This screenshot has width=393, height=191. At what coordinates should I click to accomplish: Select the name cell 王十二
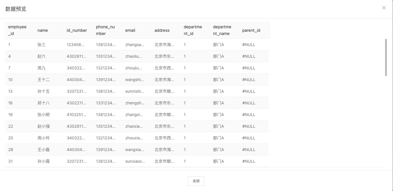click(44, 80)
